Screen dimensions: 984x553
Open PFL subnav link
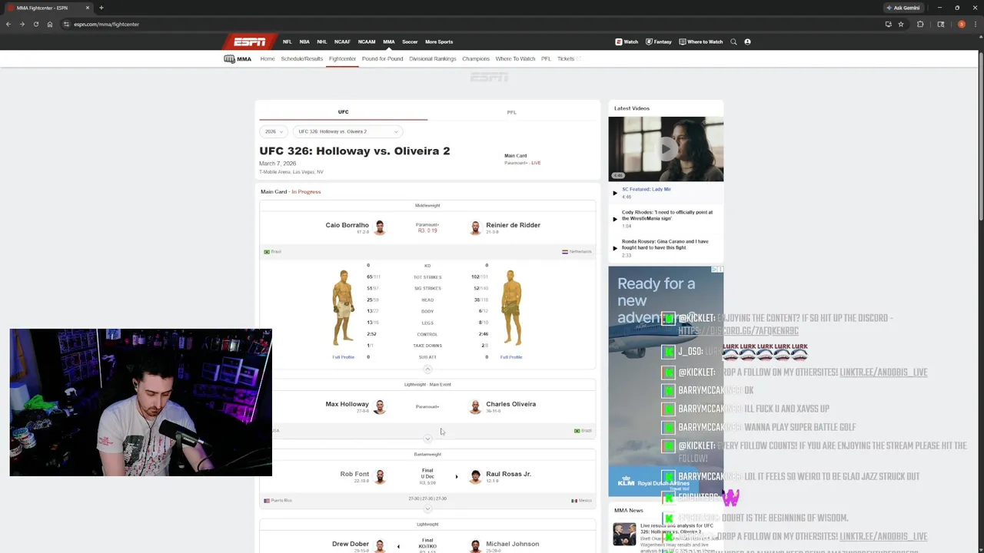(x=546, y=58)
